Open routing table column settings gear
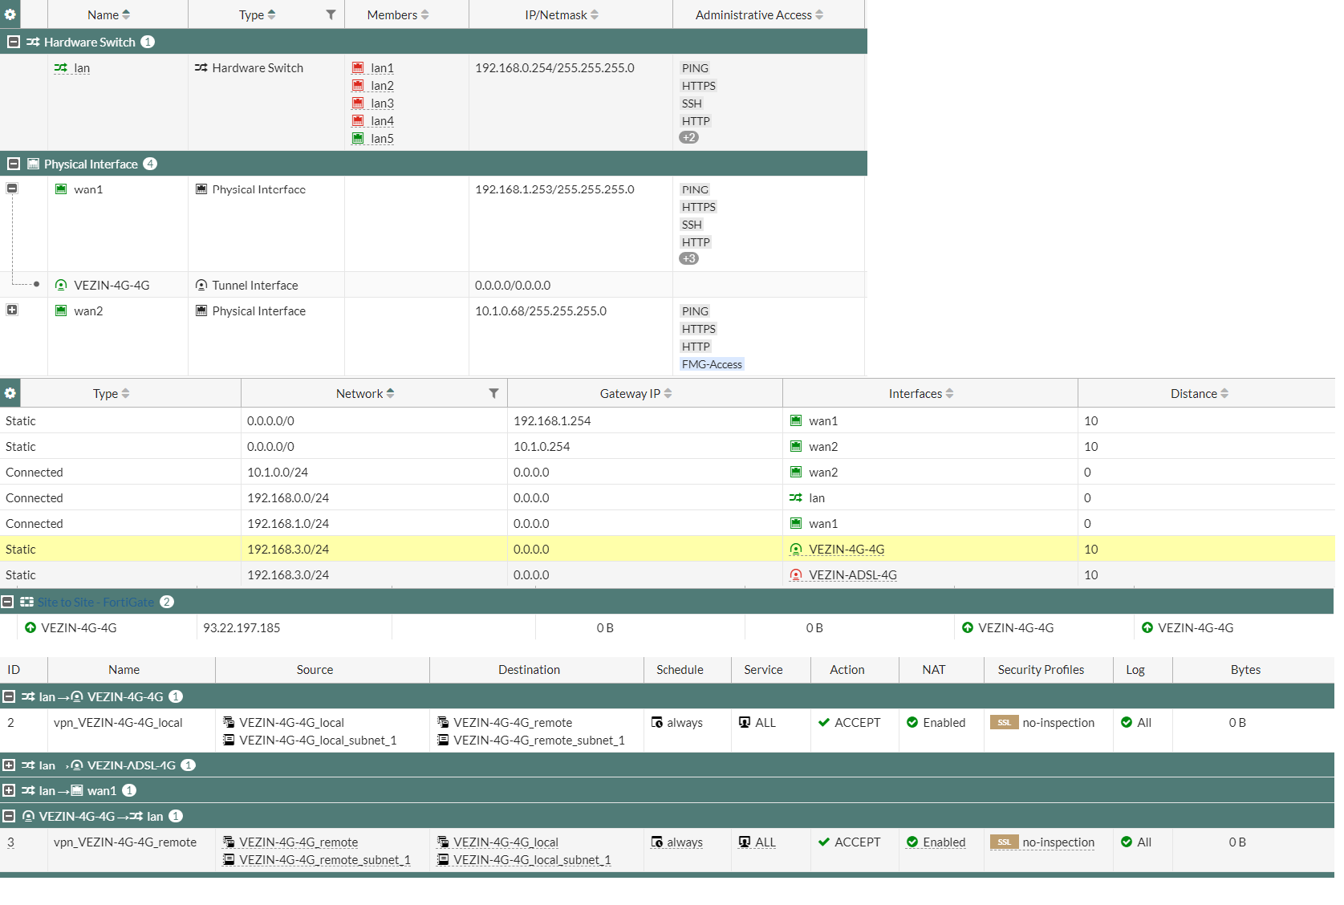Viewport: 1344px width, 905px height. 10,393
